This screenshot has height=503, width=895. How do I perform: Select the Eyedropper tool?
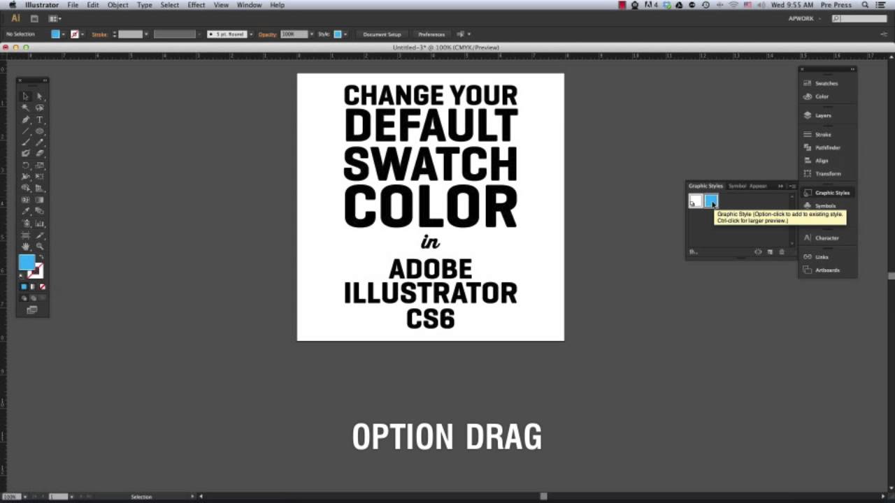click(x=25, y=211)
